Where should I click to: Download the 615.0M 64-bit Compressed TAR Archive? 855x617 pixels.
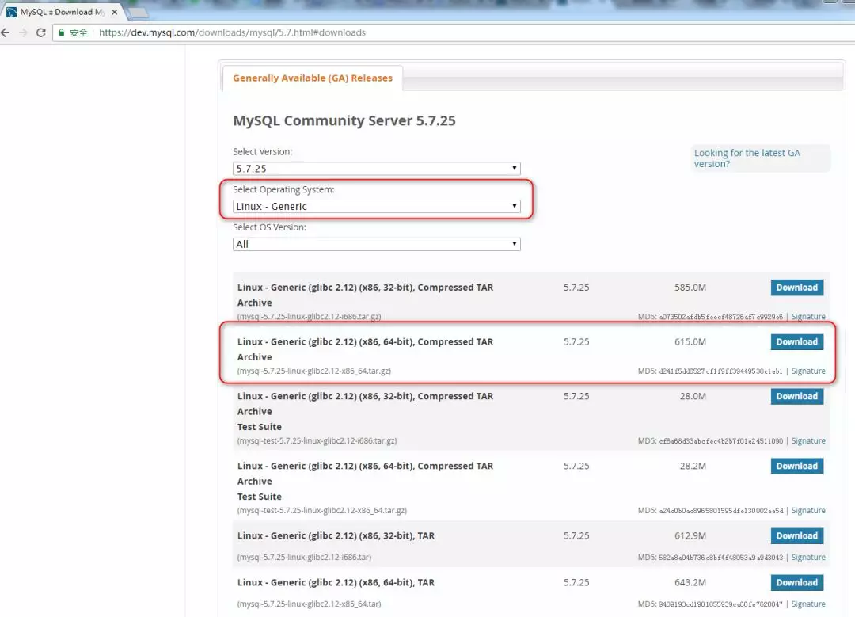[x=796, y=342]
